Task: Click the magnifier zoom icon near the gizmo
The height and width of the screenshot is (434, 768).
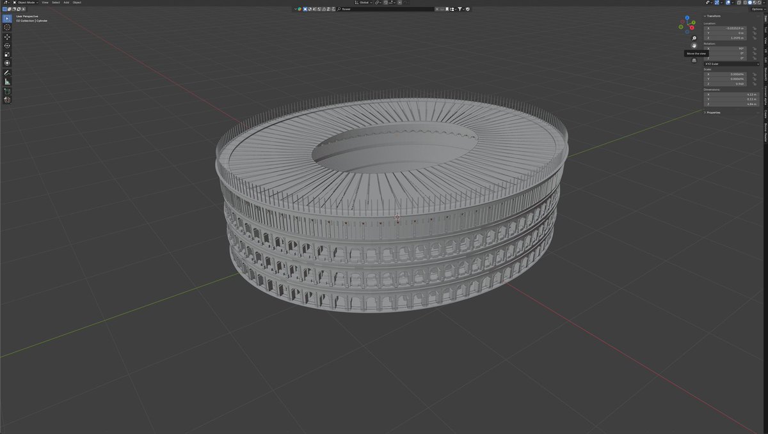Action: coord(694,38)
